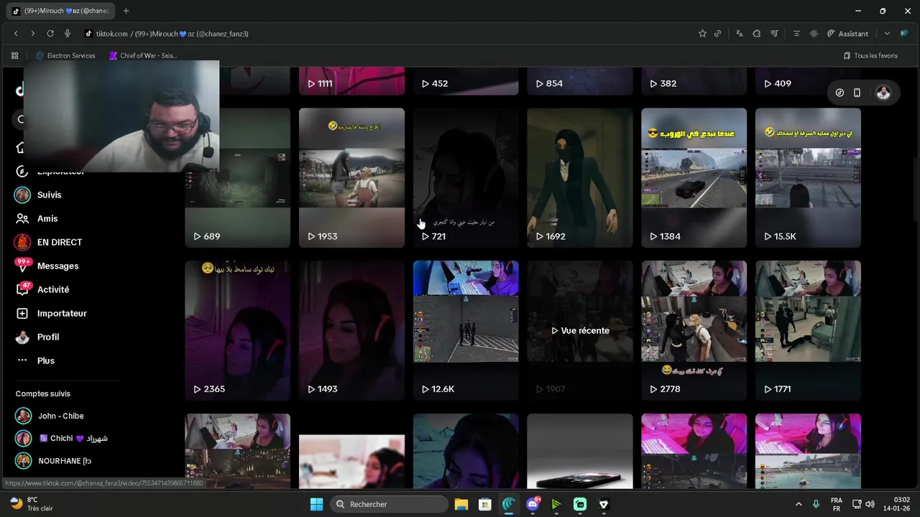The width and height of the screenshot is (920, 517).
Task: Click the volume icon in system tray
Action: pos(870,504)
